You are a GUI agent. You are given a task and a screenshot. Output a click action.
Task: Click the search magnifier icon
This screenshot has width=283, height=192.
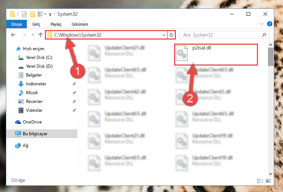pyautogui.click(x=264, y=35)
